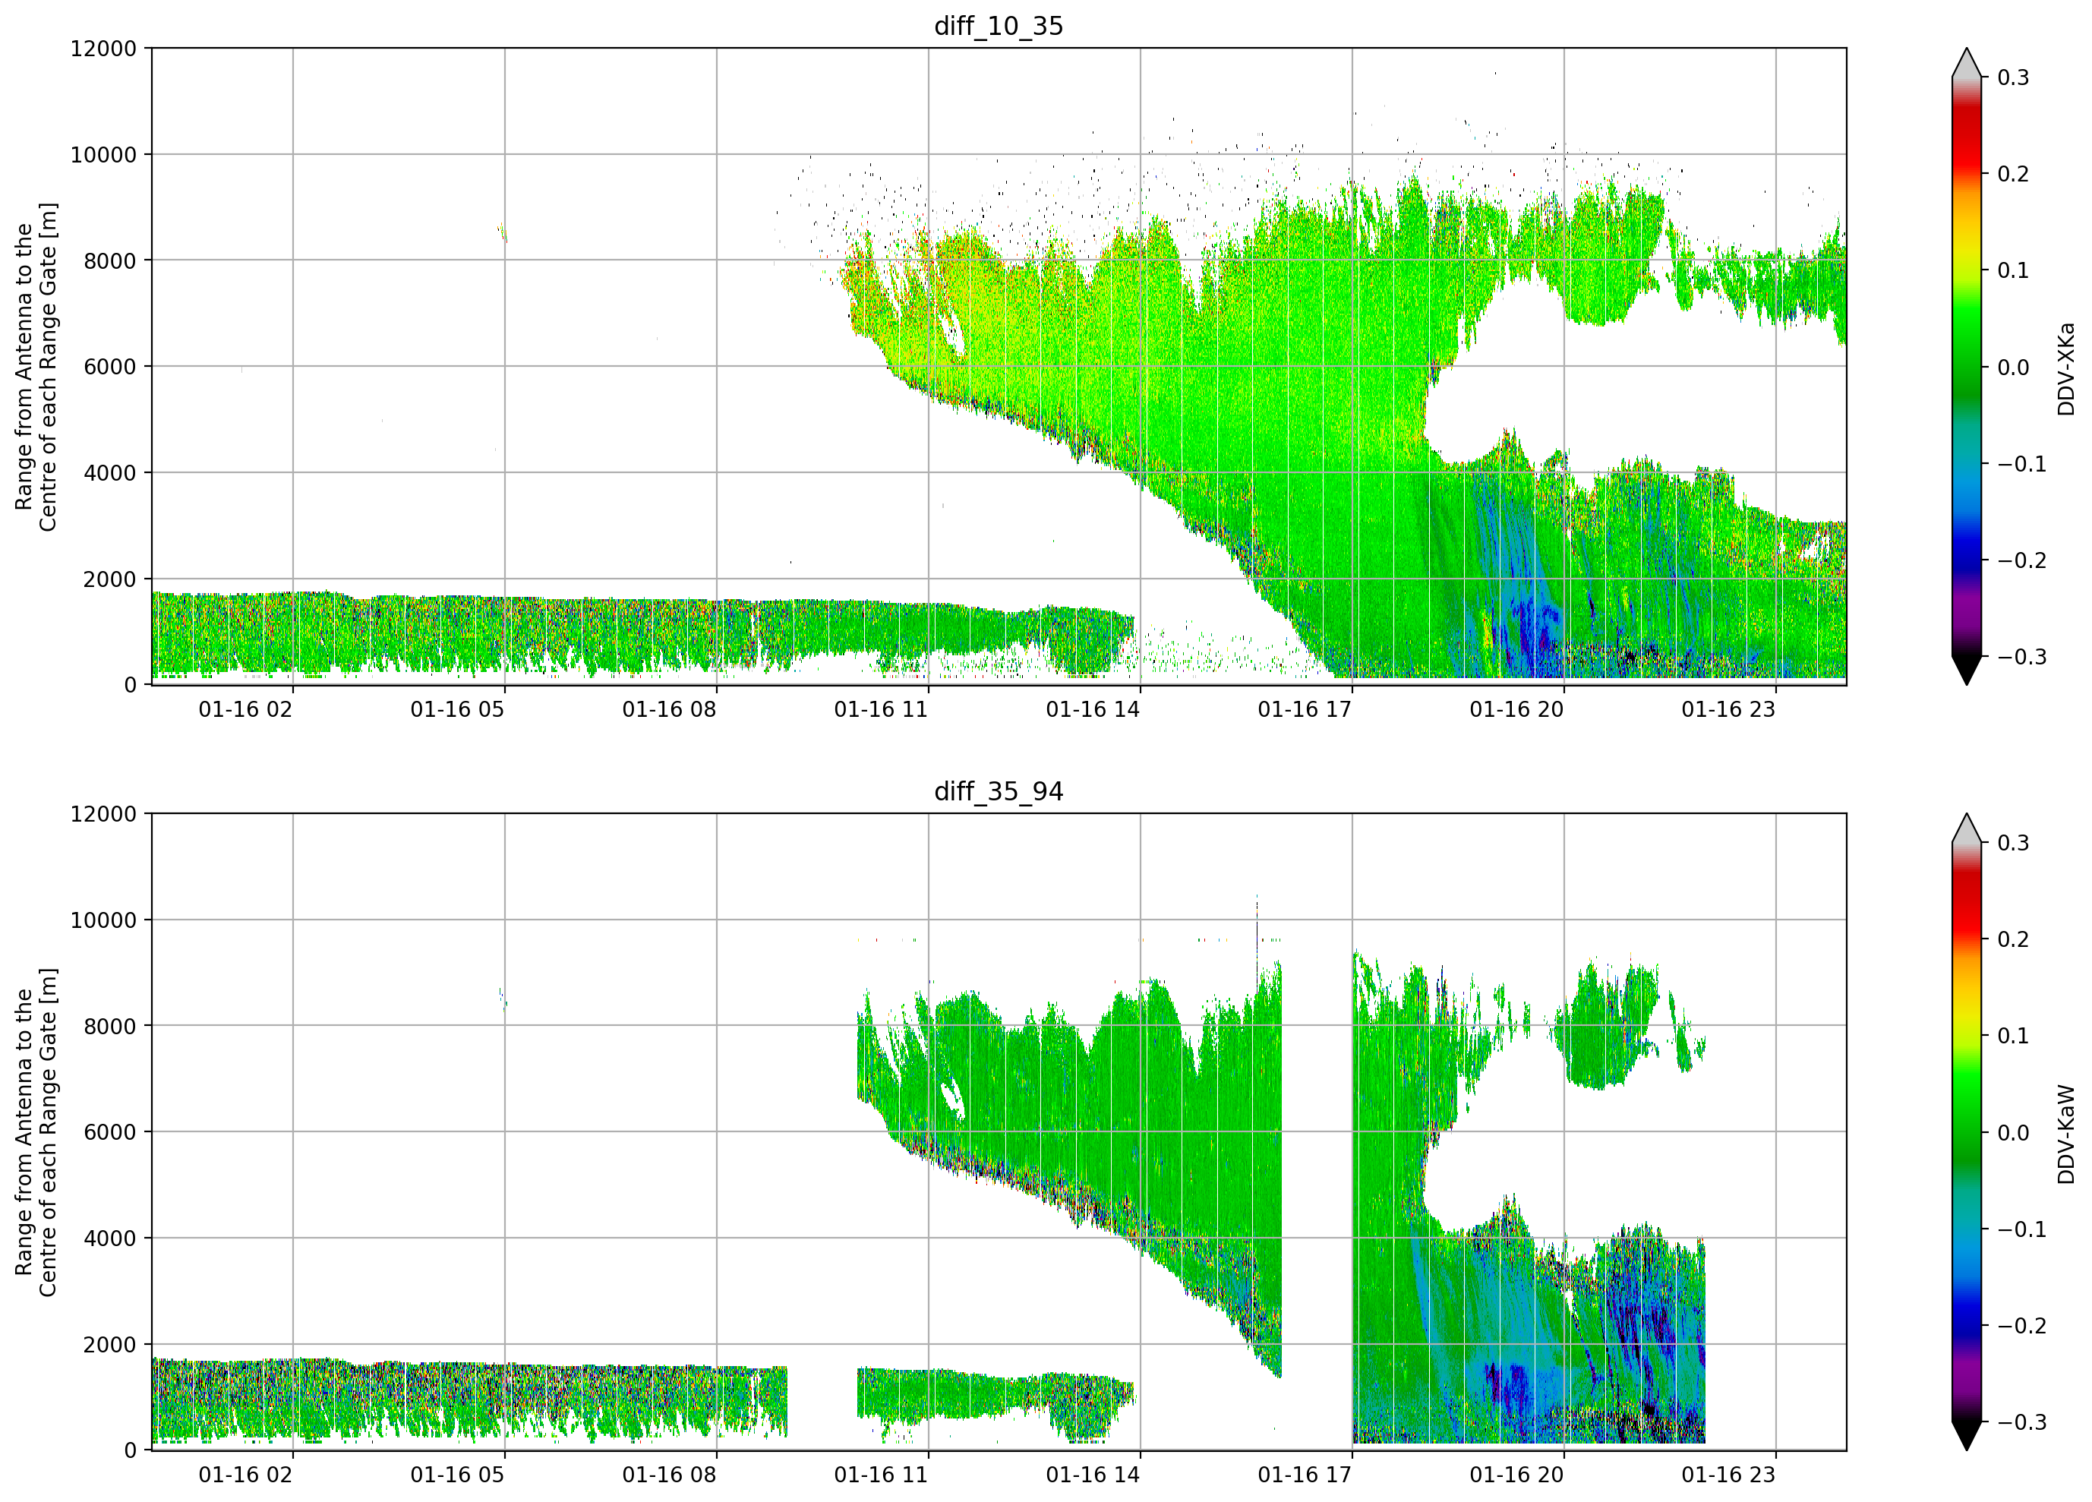Click the 10000 y-tick in diff_10_35
Screen dimensions: 2092x1502
[x=103, y=154]
